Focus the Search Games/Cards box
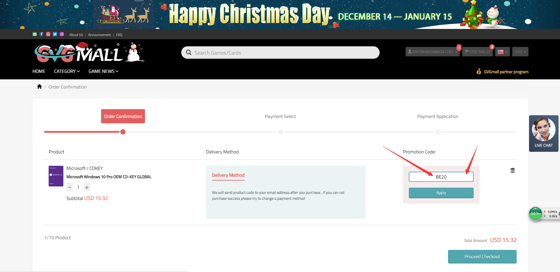 [x=280, y=53]
